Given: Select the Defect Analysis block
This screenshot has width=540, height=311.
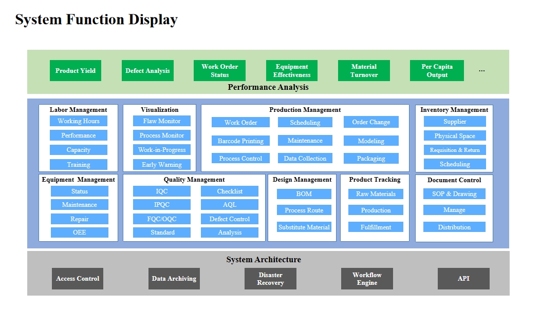Looking at the screenshot, I should (147, 71).
